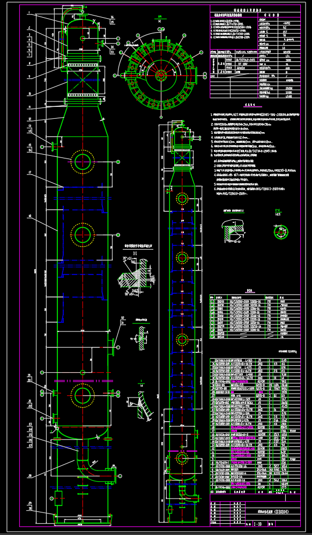Click the crossed packing section near the main tower's top
The width and height of the screenshot is (312, 535).
pos(83,81)
